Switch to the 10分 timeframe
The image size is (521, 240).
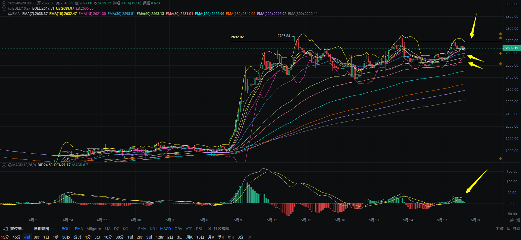pos(108,237)
